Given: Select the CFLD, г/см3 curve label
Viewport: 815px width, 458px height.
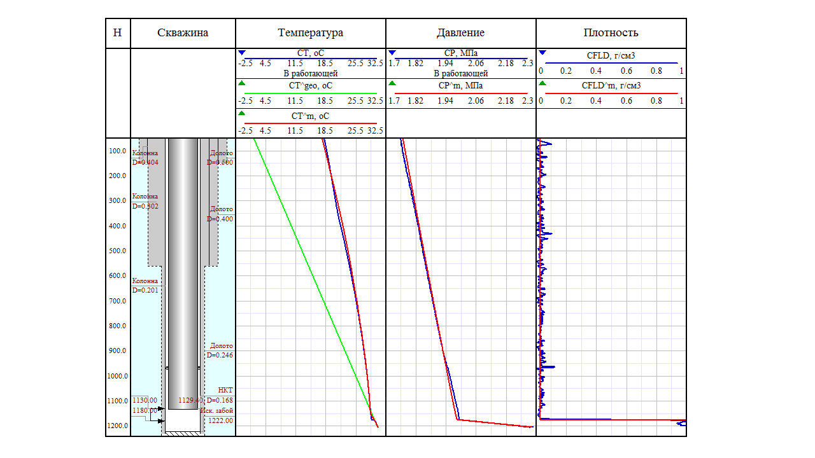Looking at the screenshot, I should pyautogui.click(x=611, y=56).
